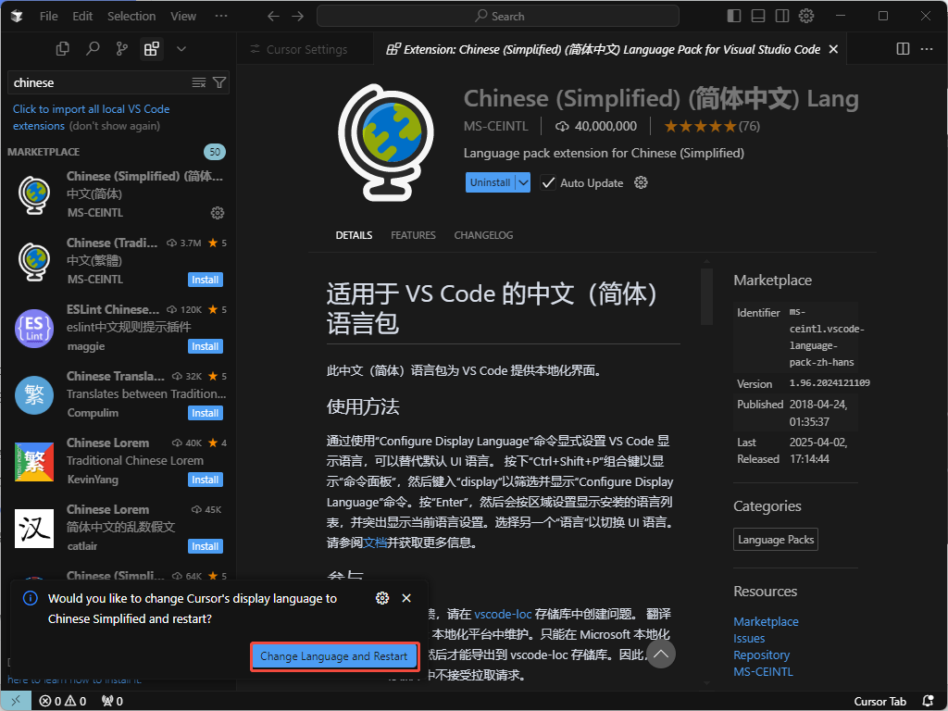Image resolution: width=948 pixels, height=711 pixels.
Task: Select the Extensions view icon
Action: point(152,49)
